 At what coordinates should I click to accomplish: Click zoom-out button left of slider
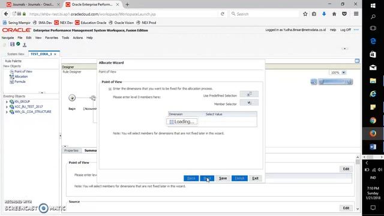[x=314, y=82]
